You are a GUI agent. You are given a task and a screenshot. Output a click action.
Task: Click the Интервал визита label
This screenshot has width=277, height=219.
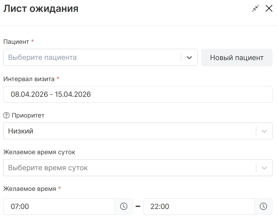29,79
